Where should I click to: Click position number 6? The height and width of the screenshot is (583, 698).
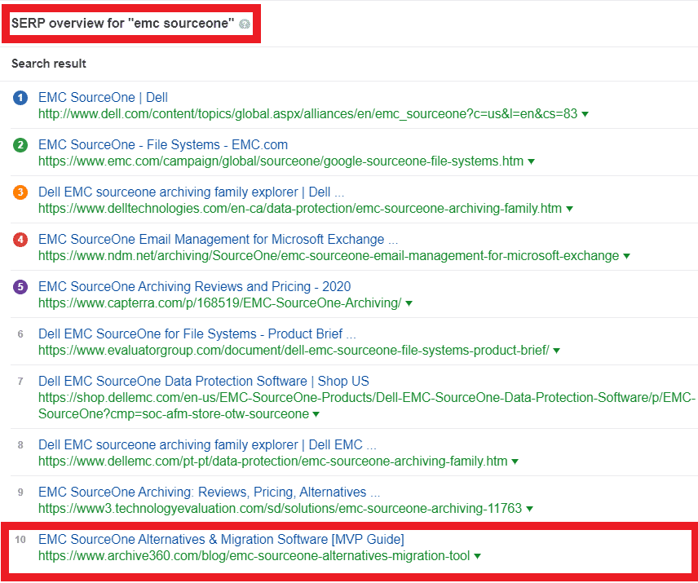(x=20, y=334)
